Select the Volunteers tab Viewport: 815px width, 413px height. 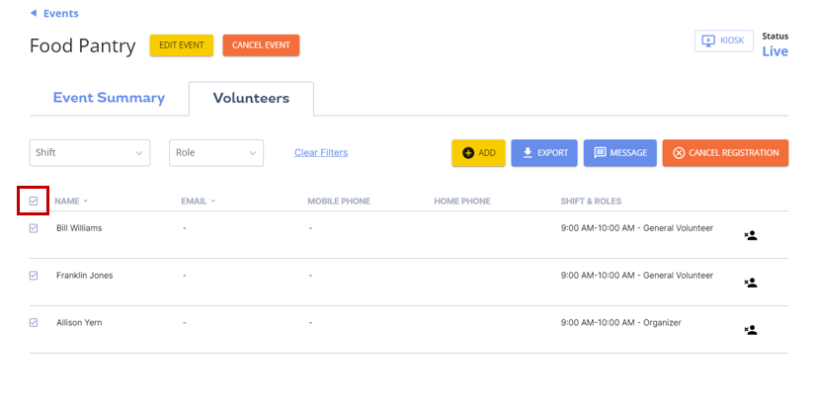[x=251, y=98]
